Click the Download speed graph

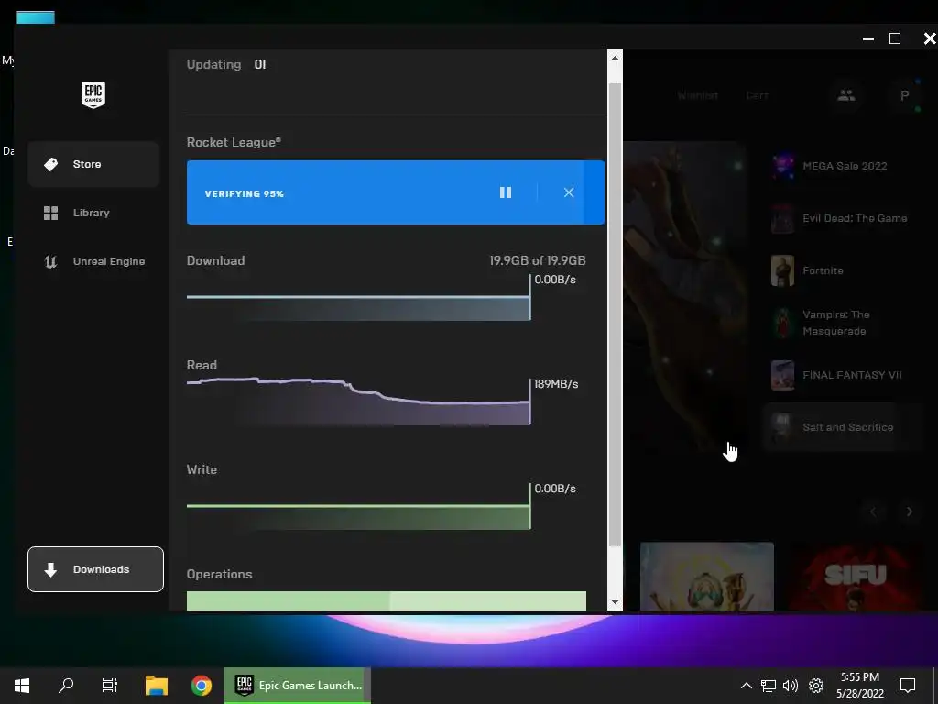point(358,298)
